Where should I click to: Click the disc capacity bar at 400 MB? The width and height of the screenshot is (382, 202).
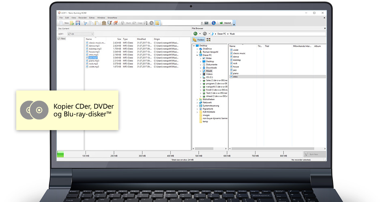pos(170,154)
